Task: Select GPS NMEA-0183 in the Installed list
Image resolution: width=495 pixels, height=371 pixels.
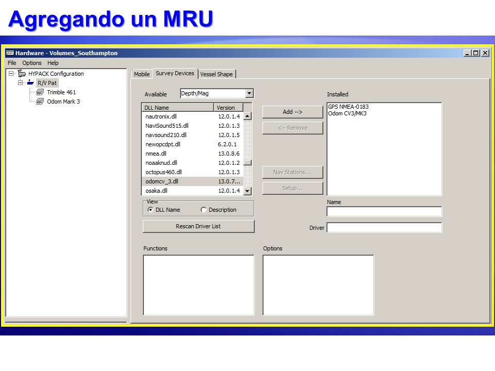Action: [x=348, y=107]
